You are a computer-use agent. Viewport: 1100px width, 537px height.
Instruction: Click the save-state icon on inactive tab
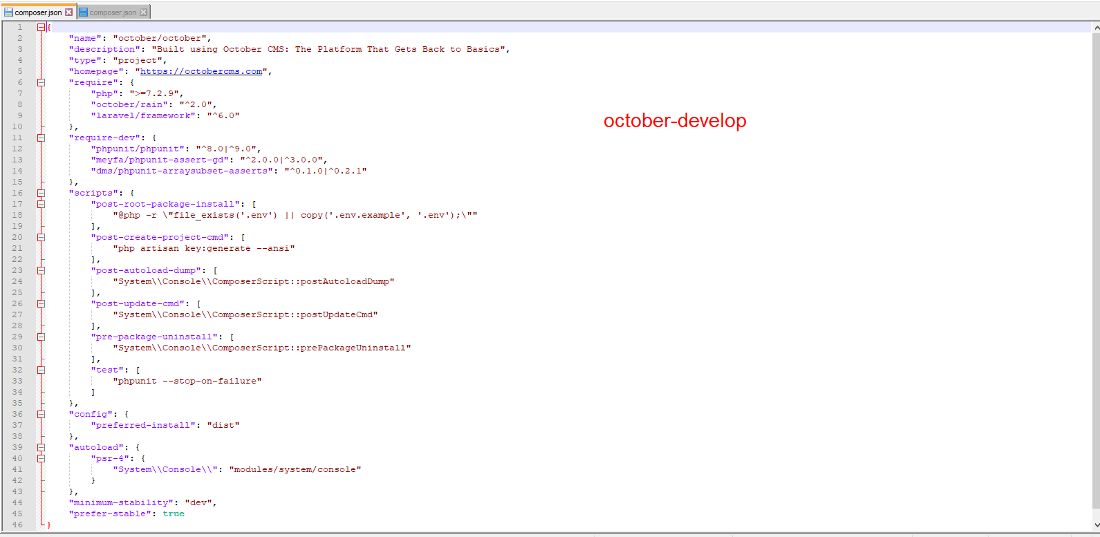tap(83, 12)
